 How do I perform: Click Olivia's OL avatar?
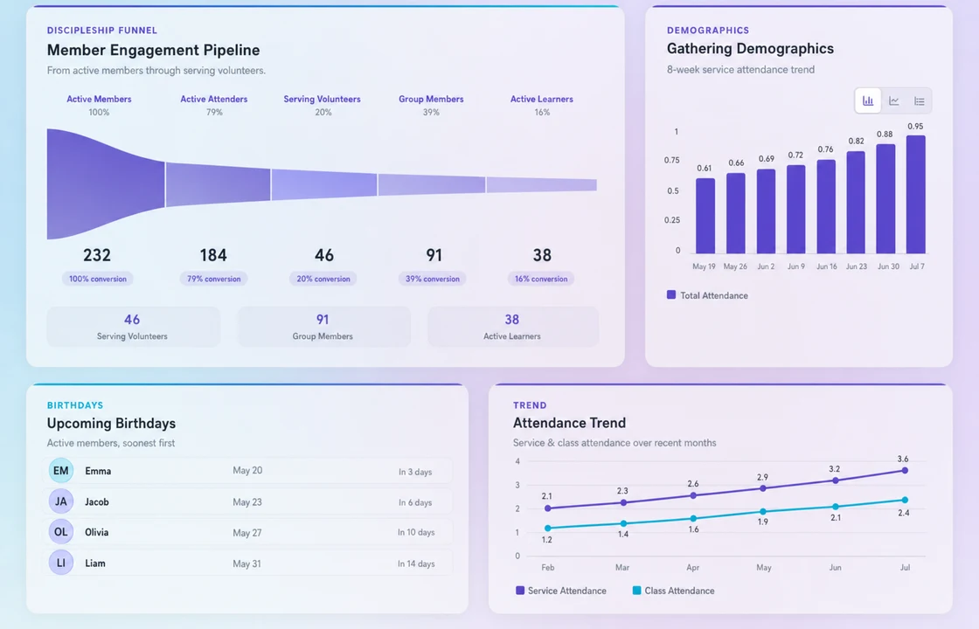pos(61,532)
